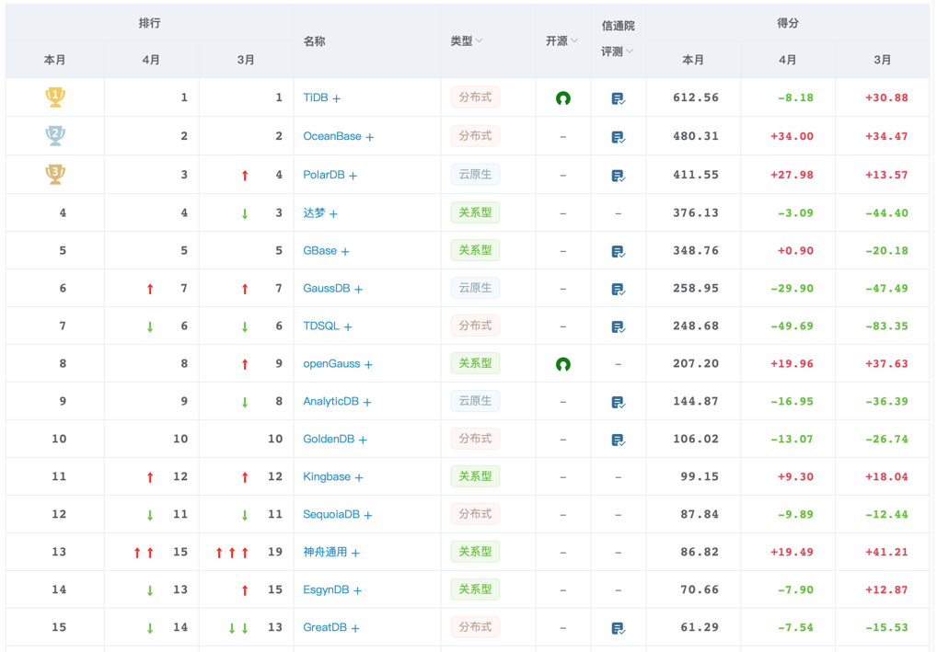Click the plus icon next to openGauss

pos(369,364)
